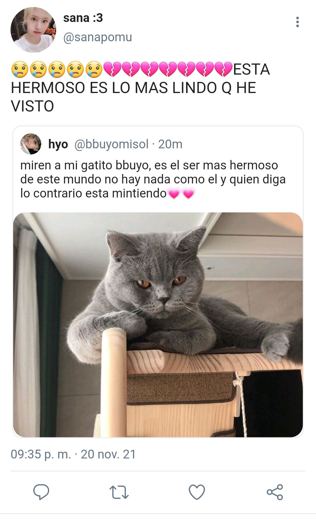Tap pink hearts in quoted tweet
The height and width of the screenshot is (519, 316).
pos(181,194)
